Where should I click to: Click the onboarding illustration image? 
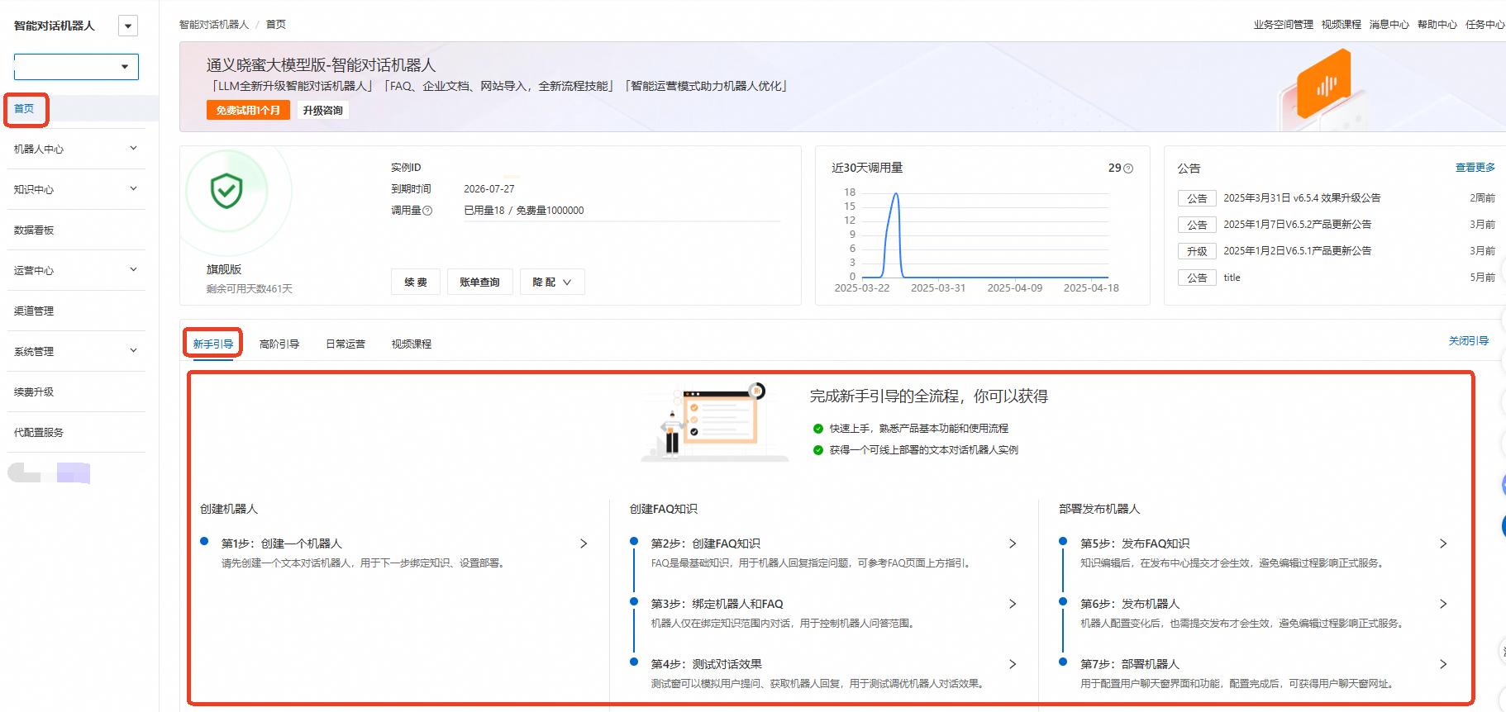[x=715, y=421]
